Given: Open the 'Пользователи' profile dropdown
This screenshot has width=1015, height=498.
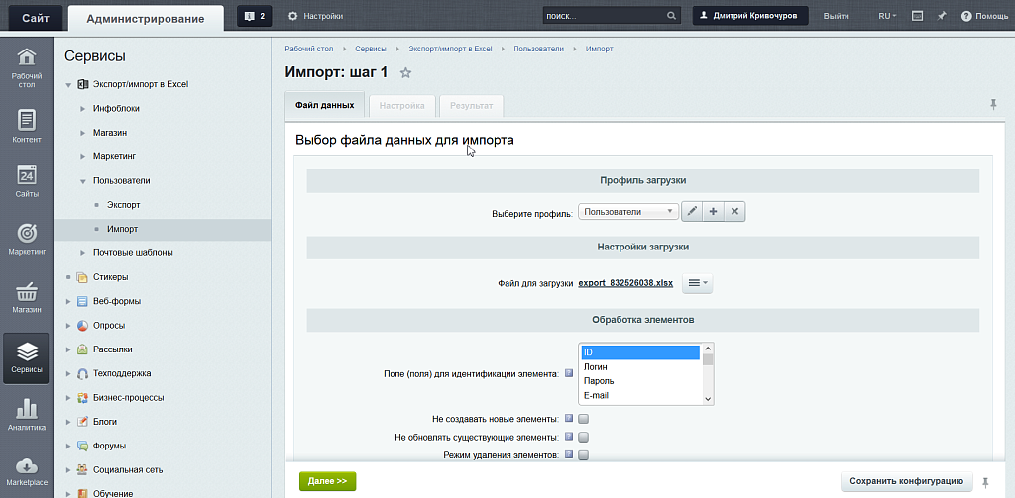Looking at the screenshot, I should pos(627,212).
